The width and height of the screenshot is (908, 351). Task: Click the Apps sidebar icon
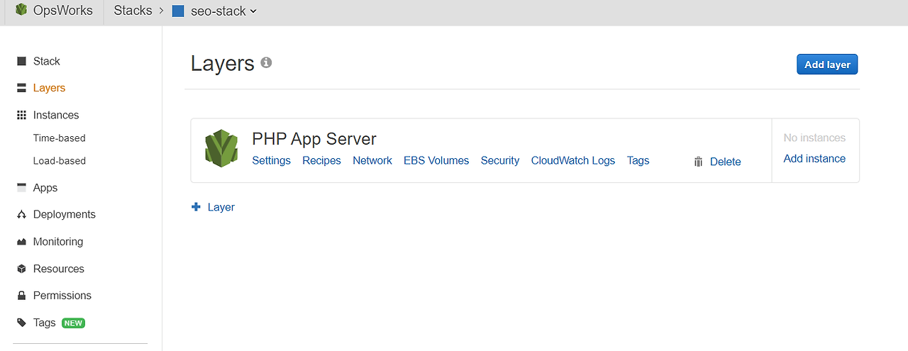[x=21, y=188]
